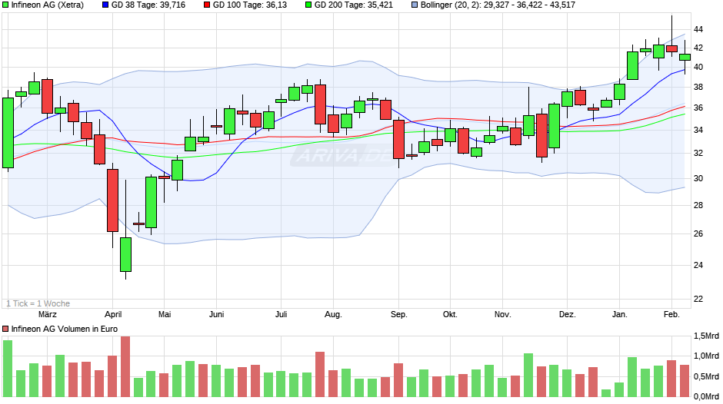Screen dimensions: 723x404
Task: Click the tall red volume bar in late July
Action: pyautogui.click(x=320, y=375)
